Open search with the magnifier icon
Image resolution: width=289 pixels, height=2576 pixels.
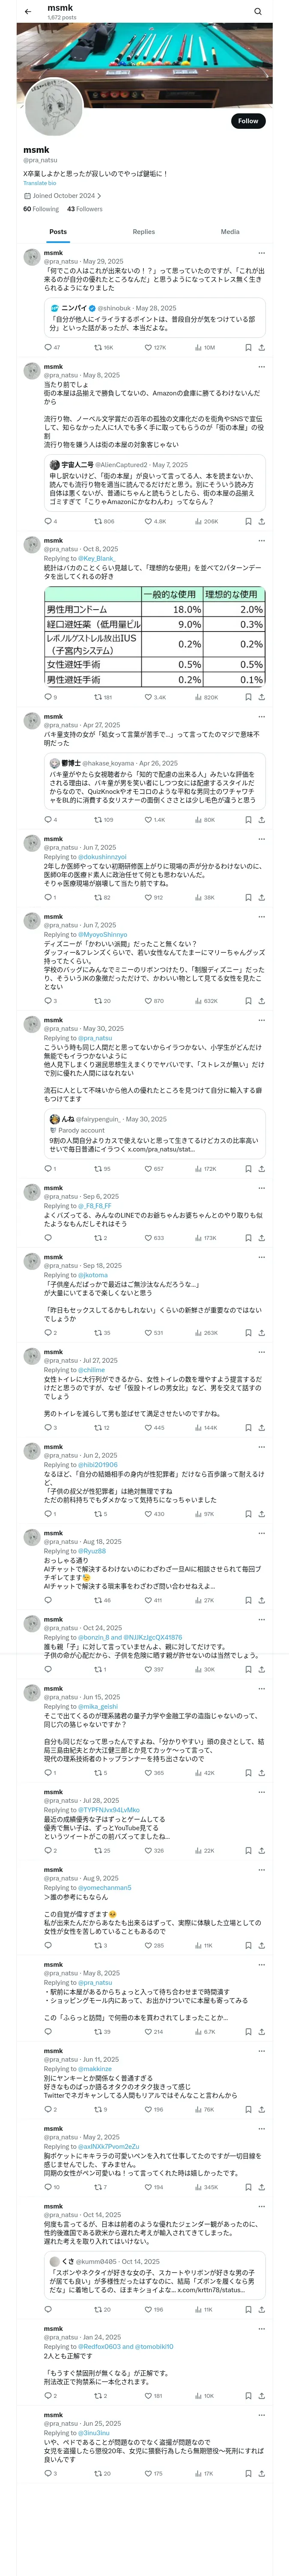258,11
